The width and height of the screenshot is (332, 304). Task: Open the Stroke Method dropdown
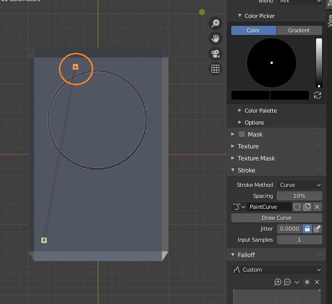click(x=299, y=185)
